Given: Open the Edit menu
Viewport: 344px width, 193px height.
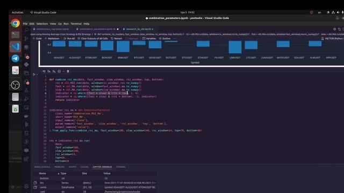Looking at the screenshot, I should tap(32, 24).
